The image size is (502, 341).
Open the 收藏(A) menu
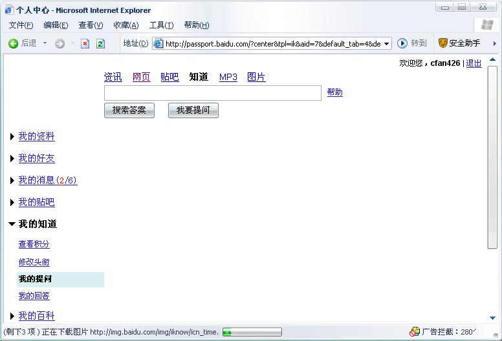(x=125, y=25)
